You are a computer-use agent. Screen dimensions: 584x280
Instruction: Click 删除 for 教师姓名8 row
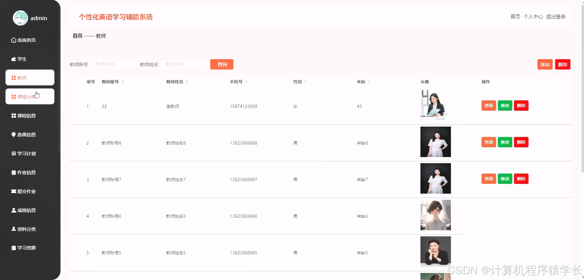(521, 142)
